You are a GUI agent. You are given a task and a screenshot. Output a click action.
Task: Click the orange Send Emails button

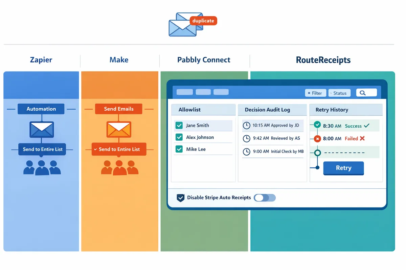click(x=118, y=109)
